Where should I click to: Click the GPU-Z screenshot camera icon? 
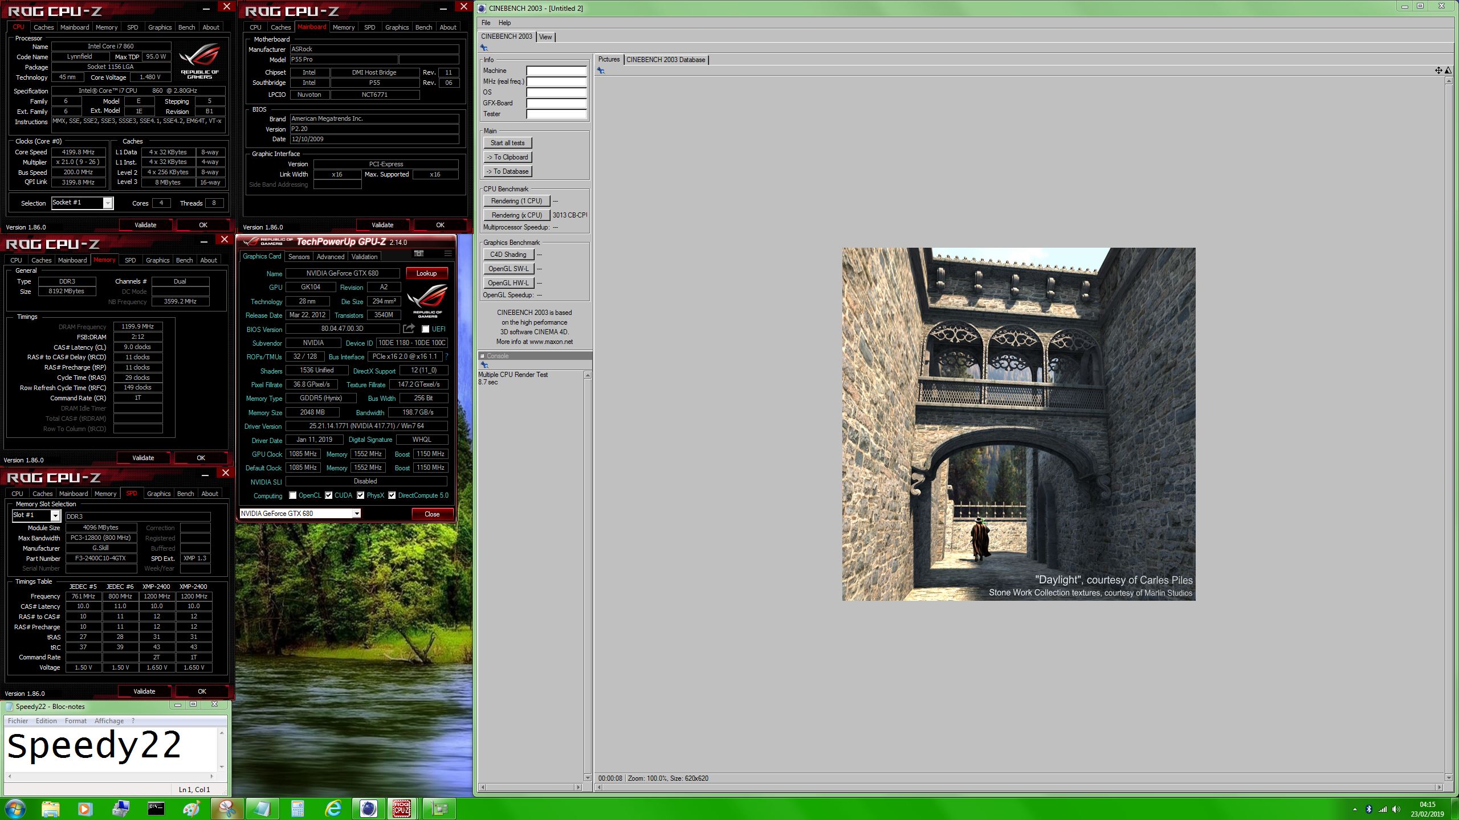click(419, 253)
